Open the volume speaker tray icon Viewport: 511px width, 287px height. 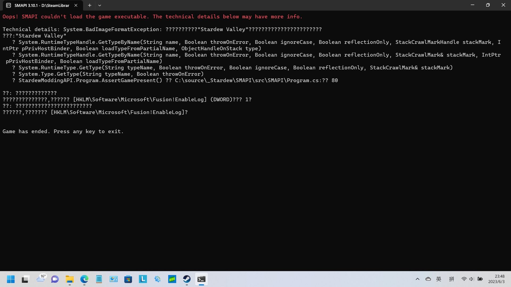point(472,279)
